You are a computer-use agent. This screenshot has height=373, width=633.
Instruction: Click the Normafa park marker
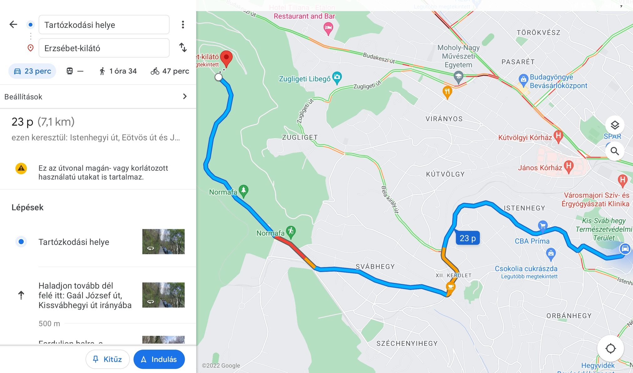pyautogui.click(x=243, y=191)
